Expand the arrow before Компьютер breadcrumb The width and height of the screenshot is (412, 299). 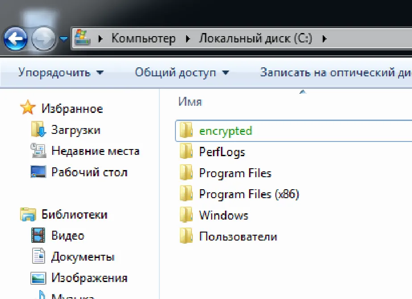click(x=100, y=39)
